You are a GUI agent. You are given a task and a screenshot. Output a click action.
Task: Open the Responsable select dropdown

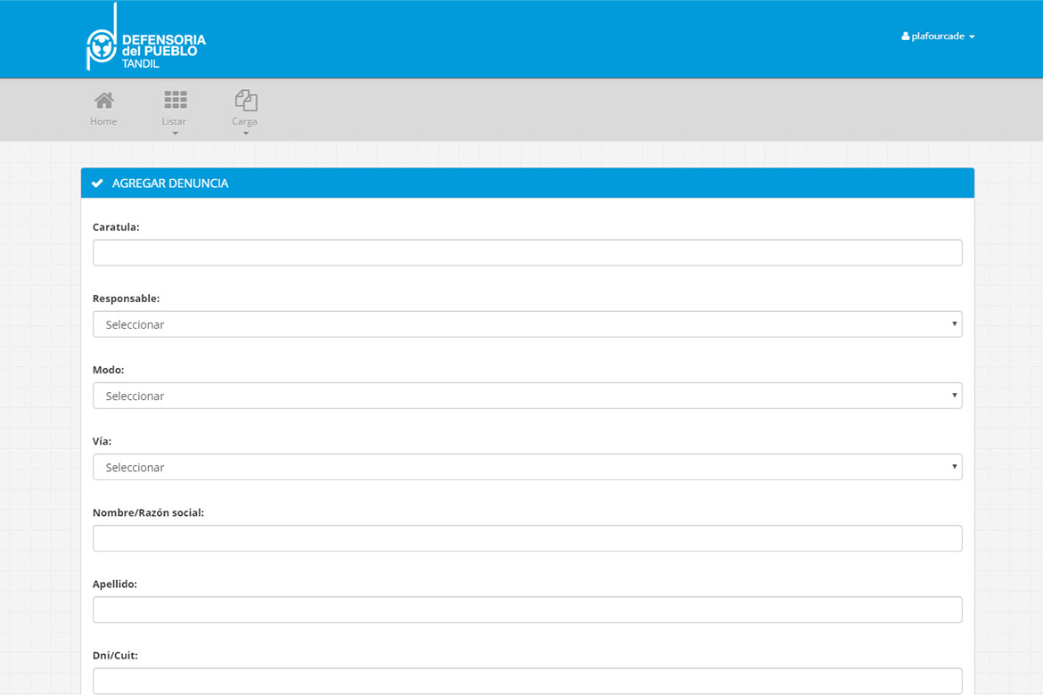tap(527, 324)
